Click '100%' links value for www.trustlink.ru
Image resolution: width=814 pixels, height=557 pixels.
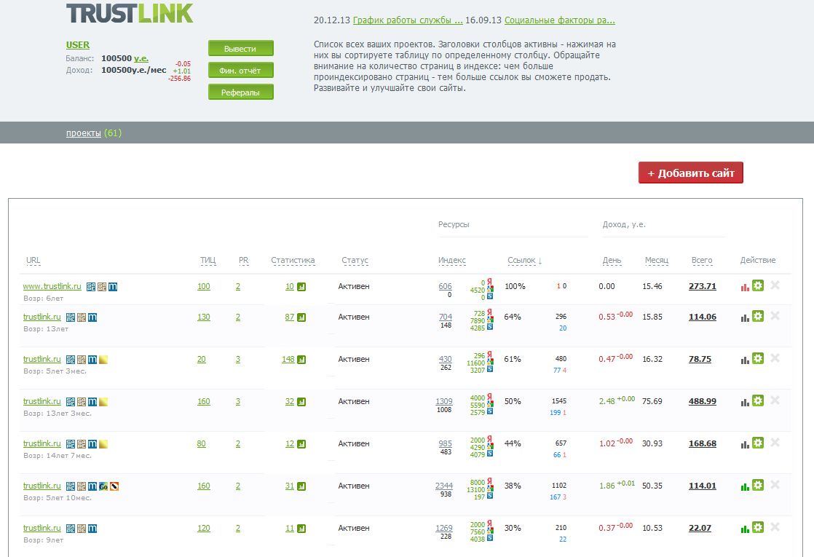(x=515, y=286)
